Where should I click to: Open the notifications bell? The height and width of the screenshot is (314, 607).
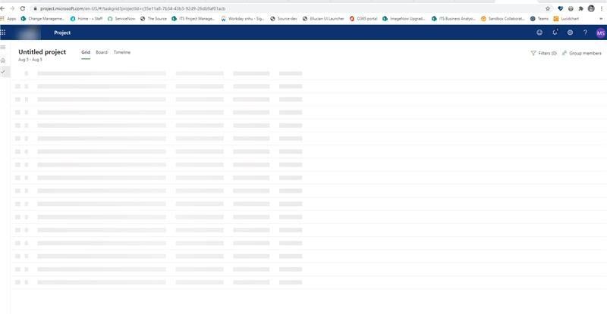pyautogui.click(x=555, y=33)
